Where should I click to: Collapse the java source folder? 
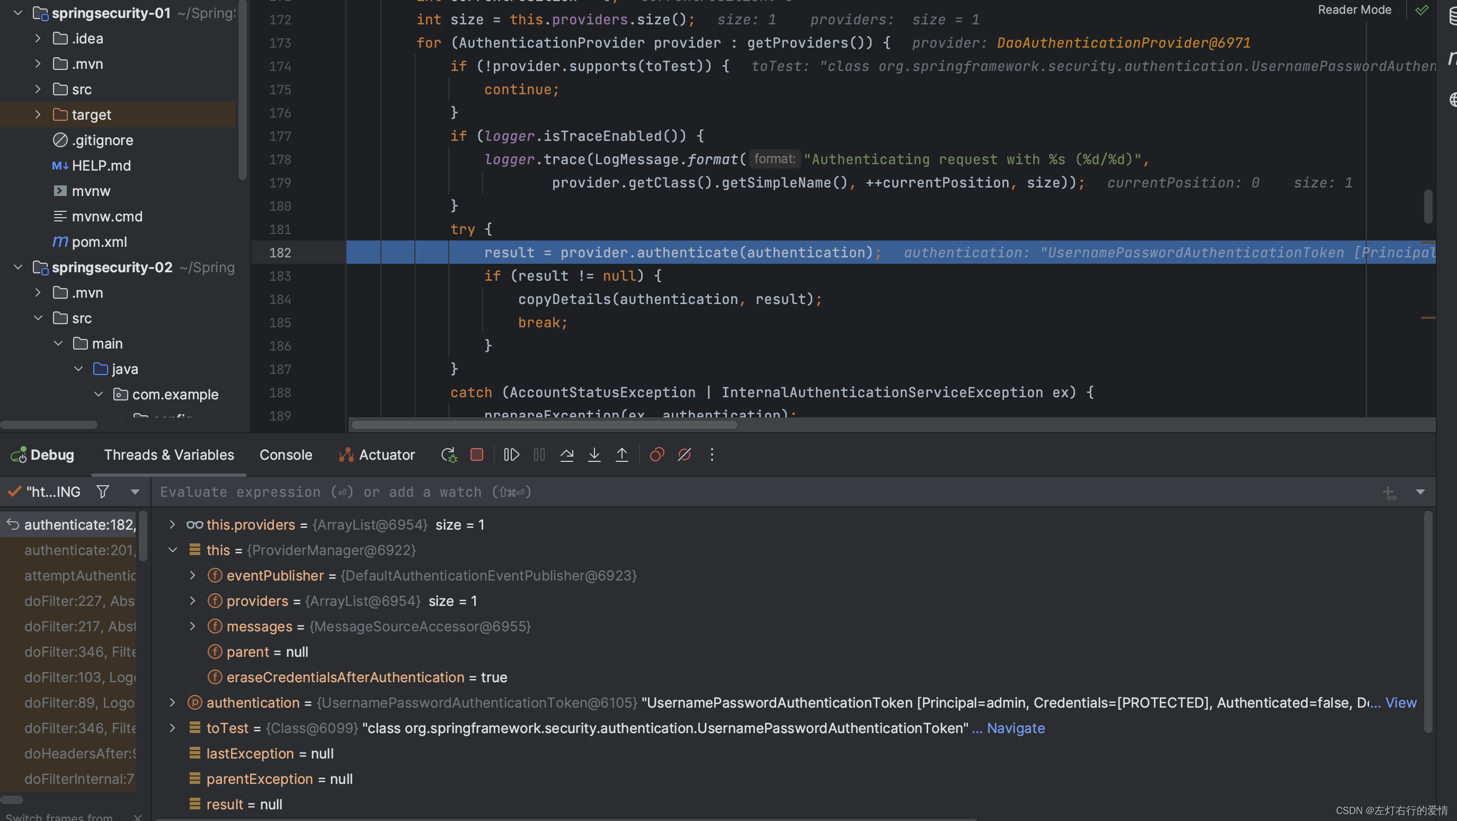click(x=78, y=369)
